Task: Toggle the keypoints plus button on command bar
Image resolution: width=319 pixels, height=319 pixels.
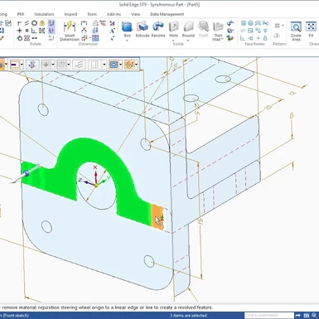Action: pyautogui.click(x=46, y=65)
